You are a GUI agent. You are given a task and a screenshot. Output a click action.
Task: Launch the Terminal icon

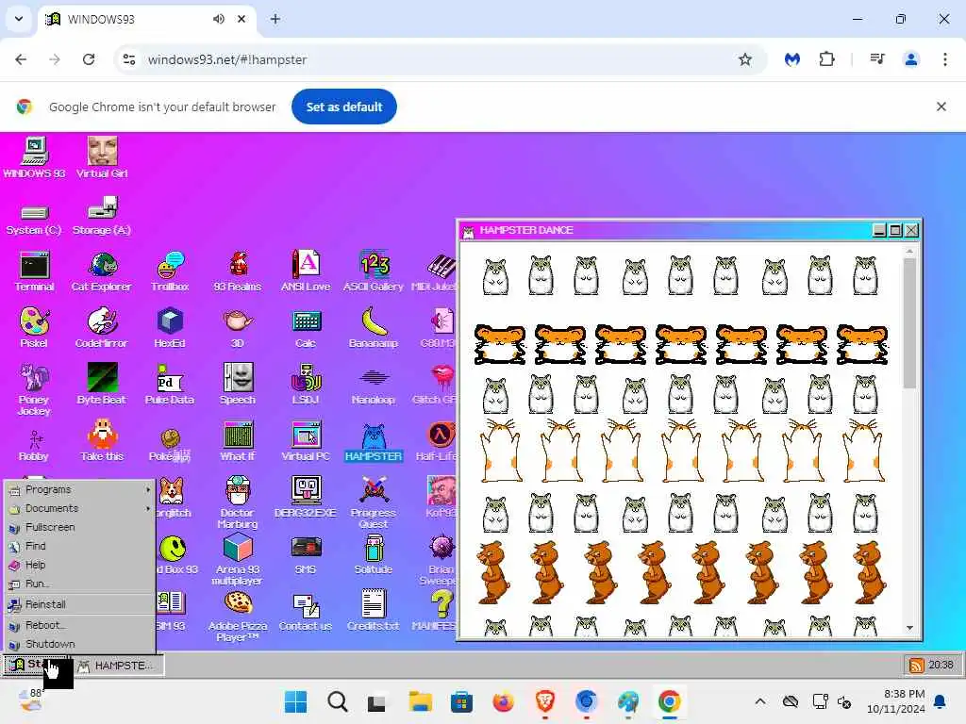tap(34, 271)
